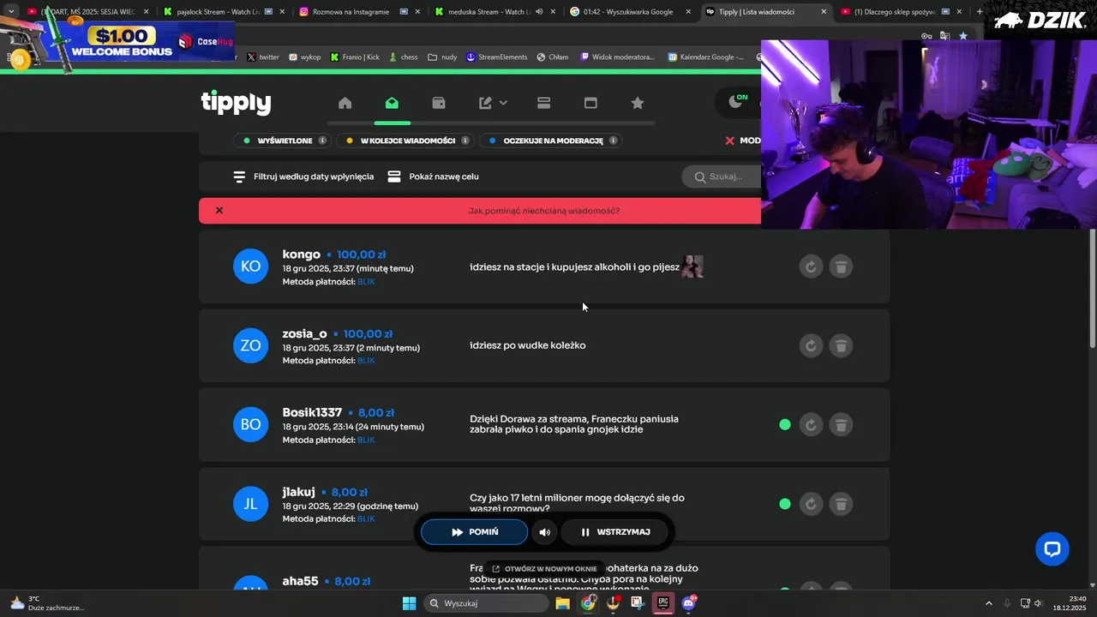This screenshot has height=617, width=1097.
Task: Mute alert sound via speaker icon
Action: 544,532
